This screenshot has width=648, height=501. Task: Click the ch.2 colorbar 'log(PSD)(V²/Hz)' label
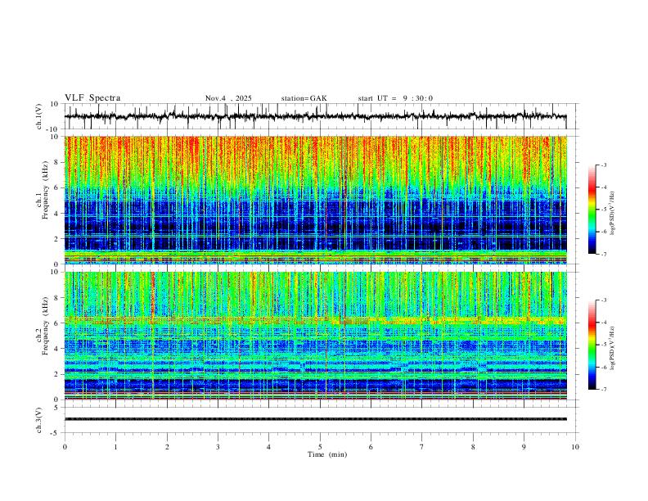tap(613, 348)
